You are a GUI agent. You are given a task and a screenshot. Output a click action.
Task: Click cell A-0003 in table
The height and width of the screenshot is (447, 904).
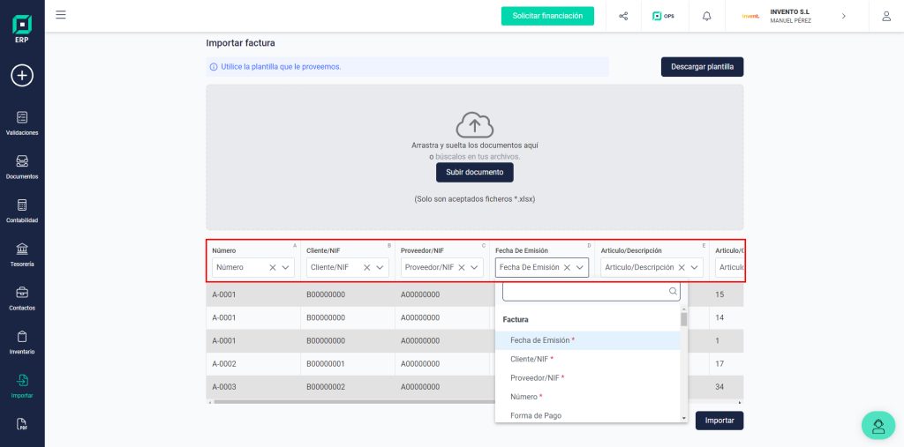(x=224, y=387)
